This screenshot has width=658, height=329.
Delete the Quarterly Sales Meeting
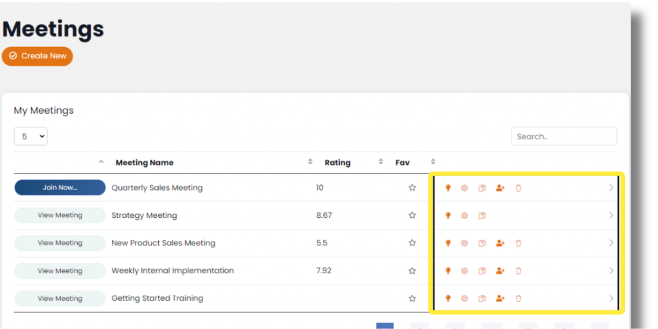coord(519,188)
